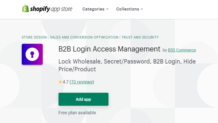Open the B2B Login Access Management app icon
The width and height of the screenshot is (218, 123).
32,54
